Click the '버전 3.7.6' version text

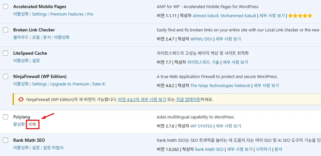pyautogui.click(x=166, y=126)
